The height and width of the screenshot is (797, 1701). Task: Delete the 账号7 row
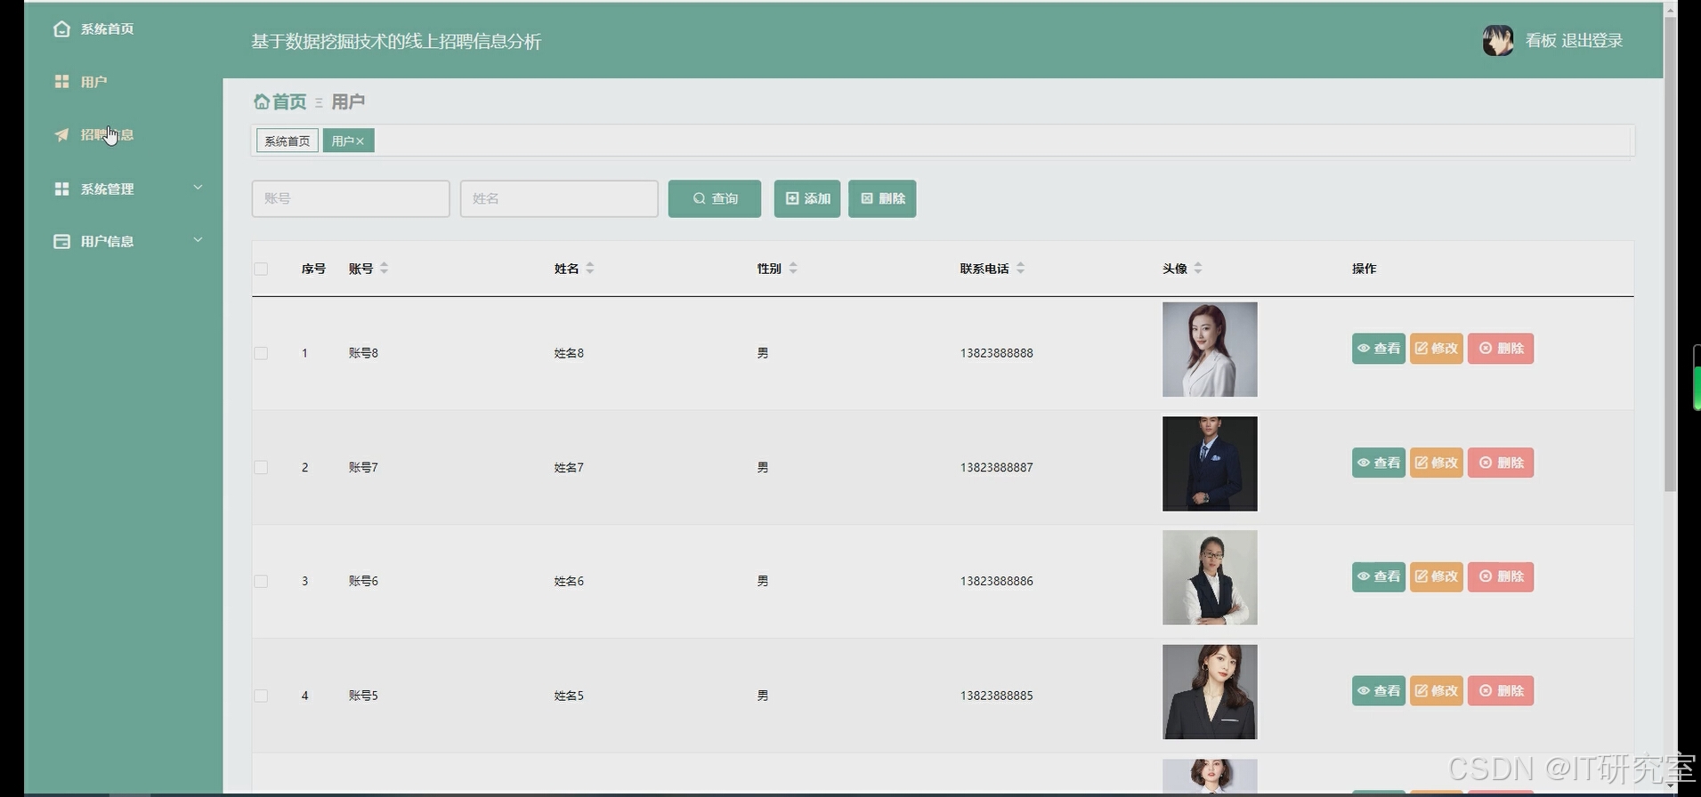pyautogui.click(x=1501, y=463)
